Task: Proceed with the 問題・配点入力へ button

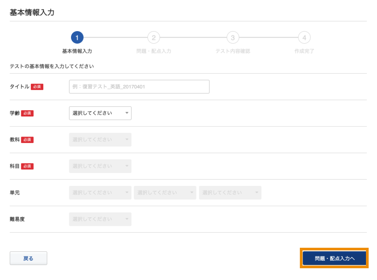Action: point(334,258)
